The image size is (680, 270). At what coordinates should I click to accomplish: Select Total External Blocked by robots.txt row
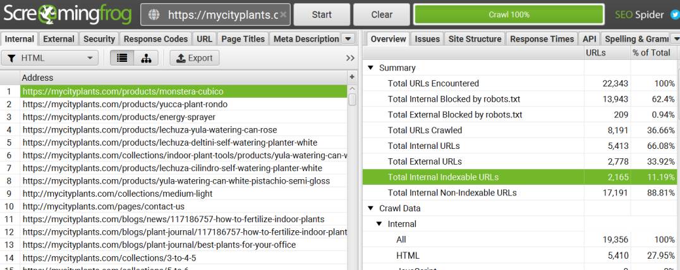click(519, 114)
